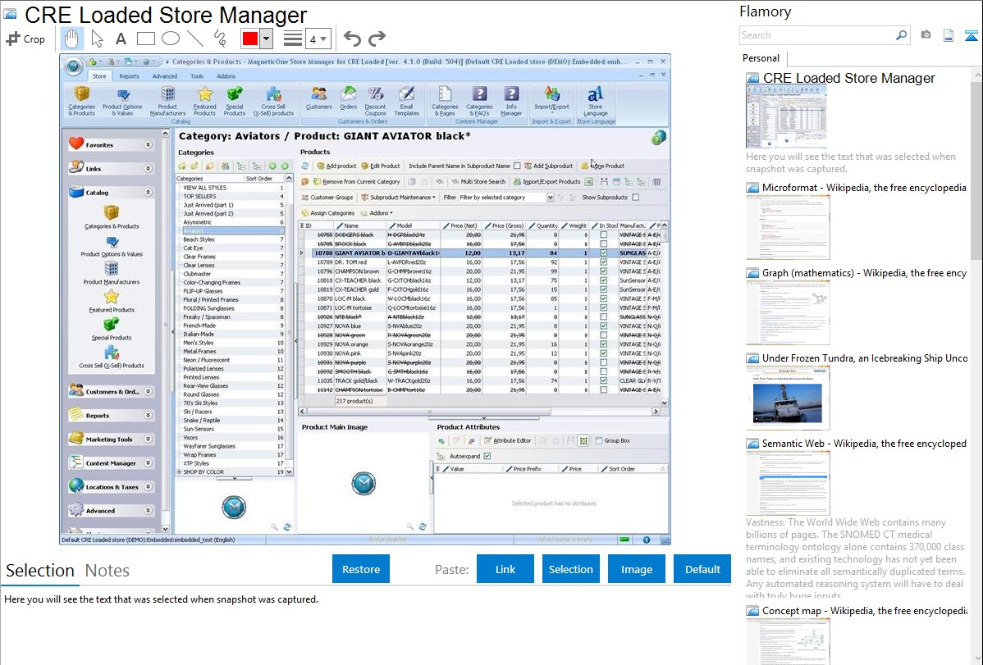
Task: Undo the last annotation
Action: coord(352,39)
